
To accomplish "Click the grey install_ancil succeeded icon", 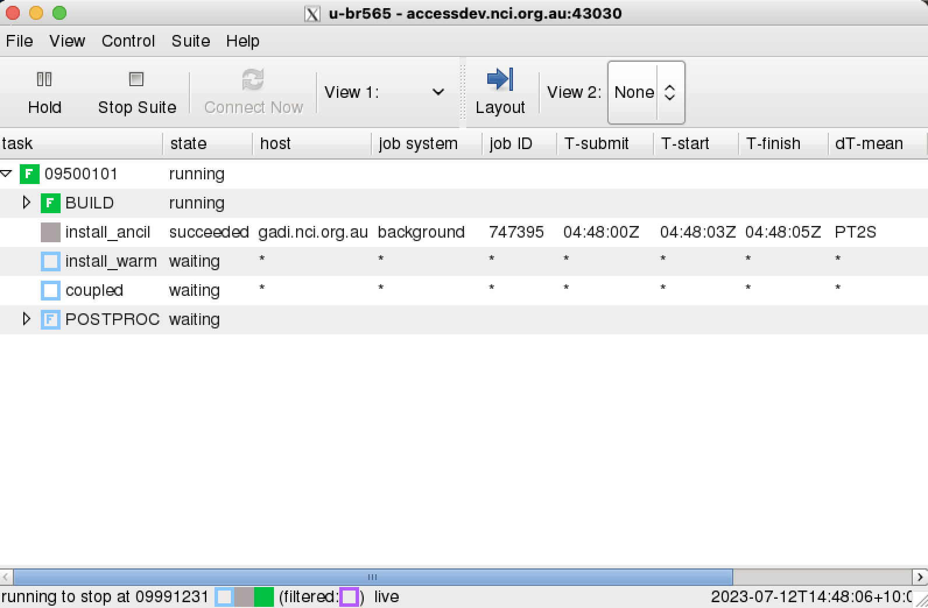I will (51, 232).
